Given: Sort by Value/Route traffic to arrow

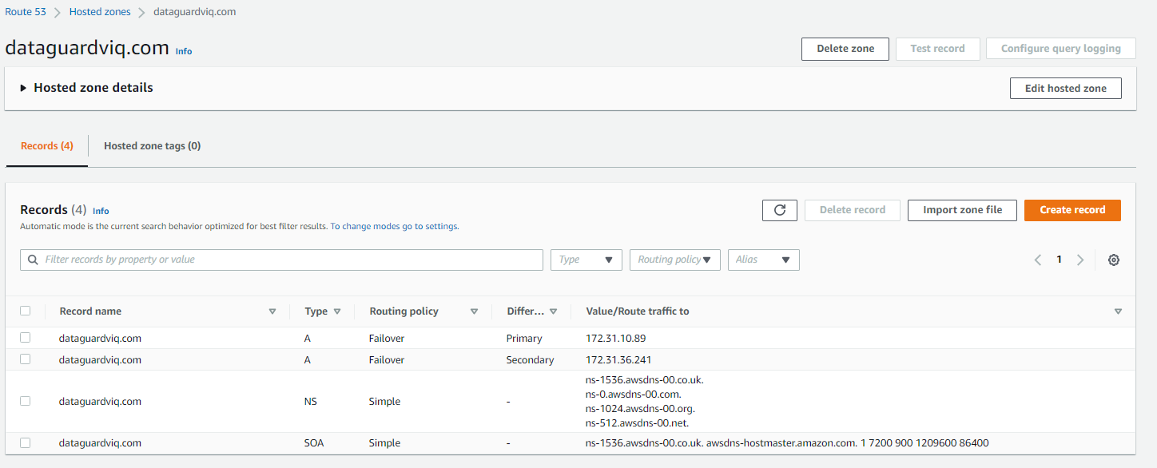Looking at the screenshot, I should tap(1118, 311).
